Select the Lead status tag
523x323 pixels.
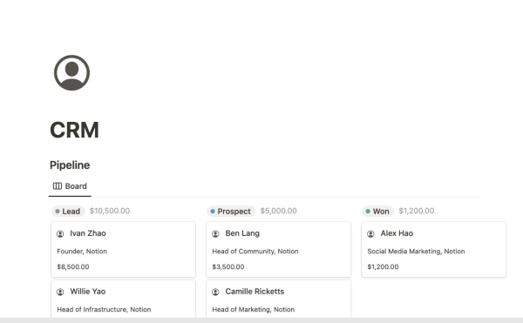68,211
